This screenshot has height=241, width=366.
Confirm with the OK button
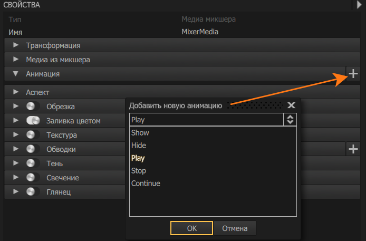(x=191, y=228)
